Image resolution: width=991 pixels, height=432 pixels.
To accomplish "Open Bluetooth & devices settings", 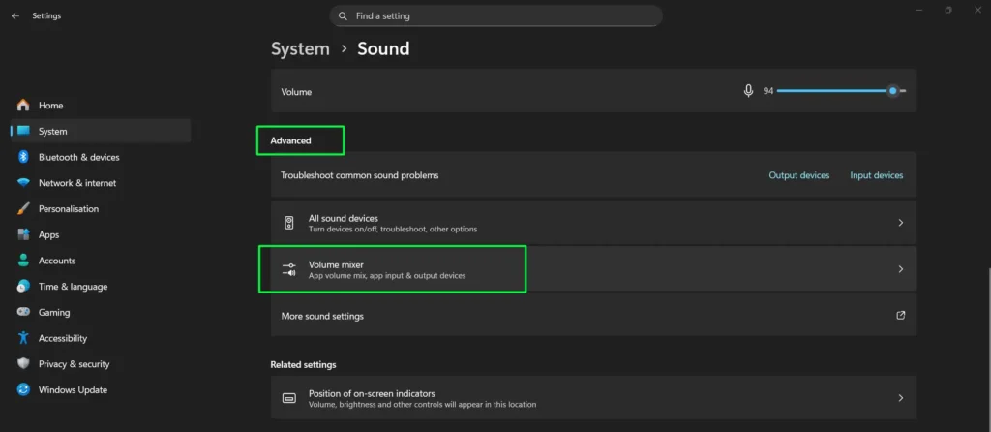I will pyautogui.click(x=101, y=158).
